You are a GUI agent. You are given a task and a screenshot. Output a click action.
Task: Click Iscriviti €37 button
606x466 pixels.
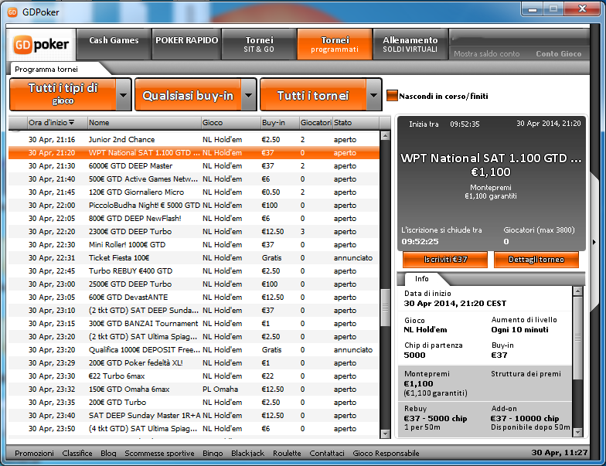pyautogui.click(x=445, y=260)
